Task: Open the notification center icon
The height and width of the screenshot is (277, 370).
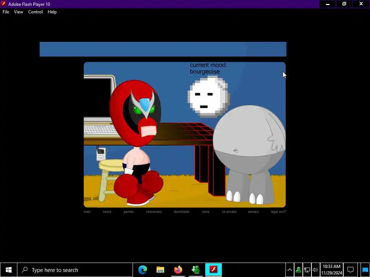Action: click(x=350, y=270)
